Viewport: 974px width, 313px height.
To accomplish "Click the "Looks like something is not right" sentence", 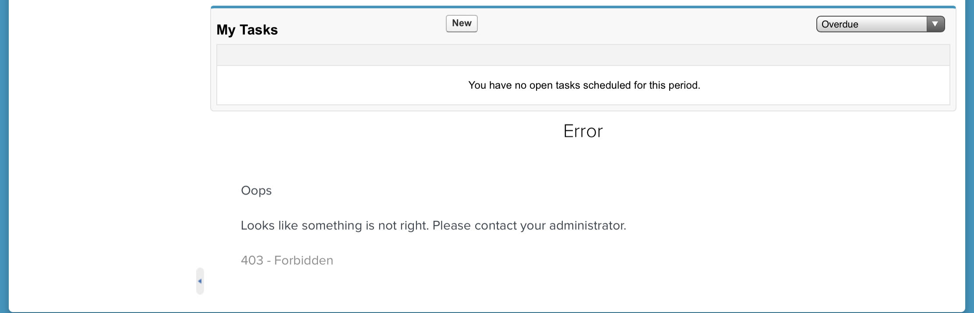I will 335,226.
